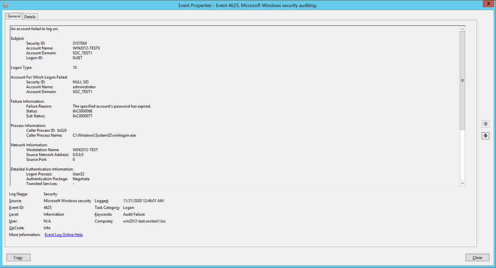Select the text 'An account failed to log on.'
This screenshot has height=268, width=496.
pyautogui.click(x=34, y=29)
